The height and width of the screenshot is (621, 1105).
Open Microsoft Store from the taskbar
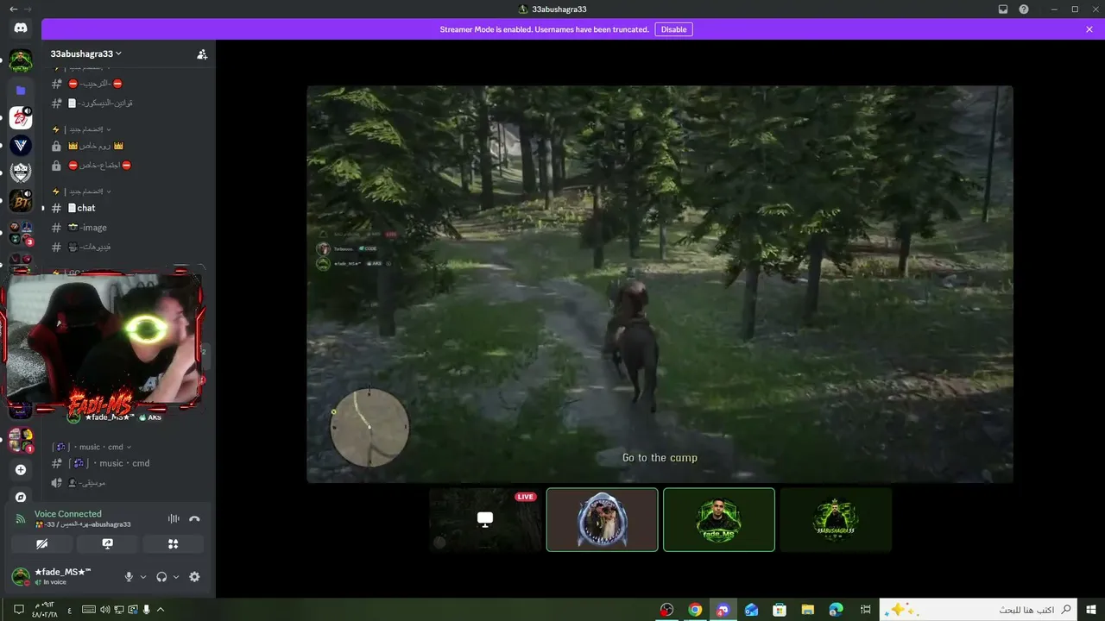point(780,610)
